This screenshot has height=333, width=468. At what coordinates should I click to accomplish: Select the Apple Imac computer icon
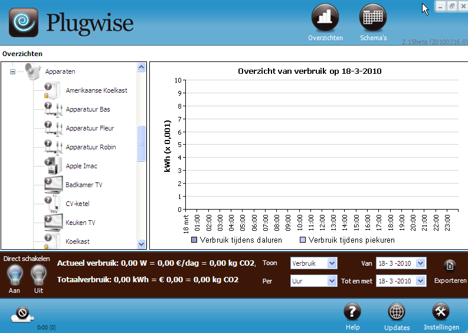point(54,166)
